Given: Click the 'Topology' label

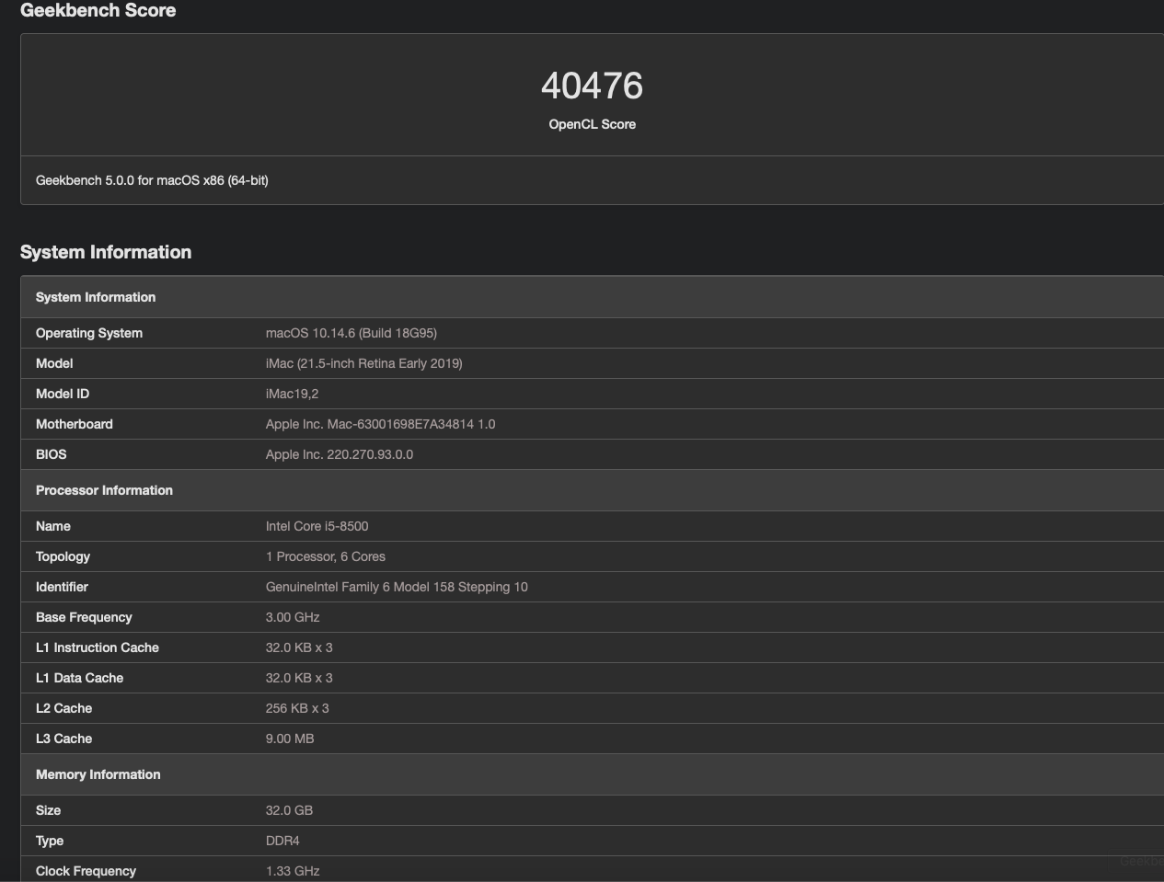Looking at the screenshot, I should tap(63, 556).
